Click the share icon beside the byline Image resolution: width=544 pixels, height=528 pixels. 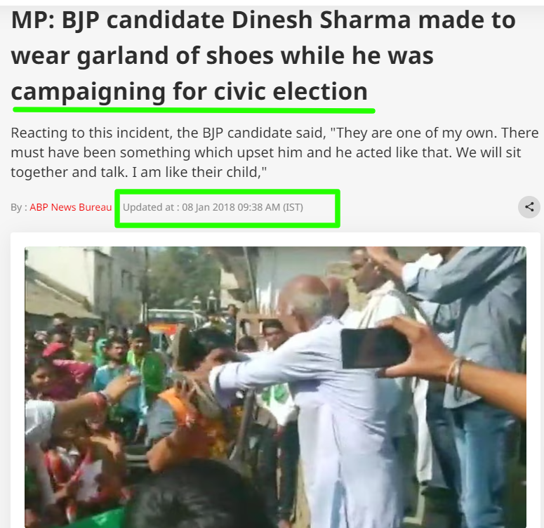pos(529,207)
